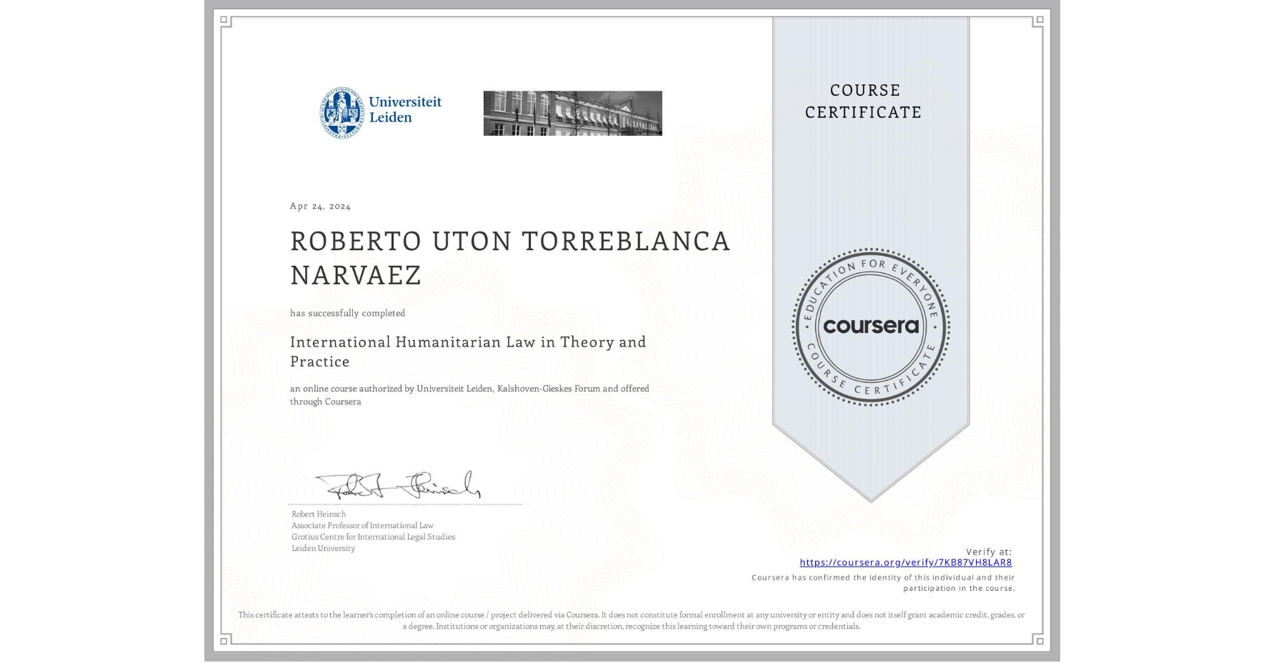The image size is (1266, 663).
Task: Click the Leiden building photo banner
Action: (572, 113)
